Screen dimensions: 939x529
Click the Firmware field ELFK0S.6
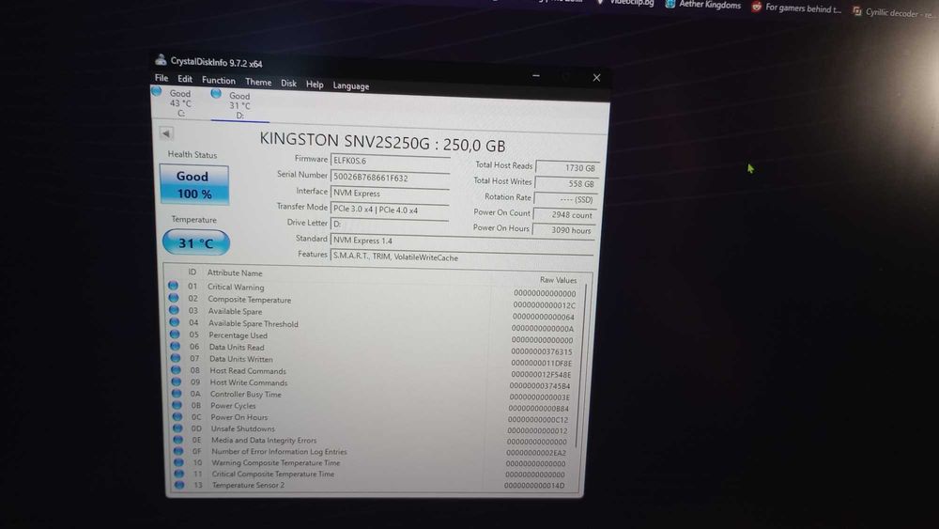coord(390,161)
